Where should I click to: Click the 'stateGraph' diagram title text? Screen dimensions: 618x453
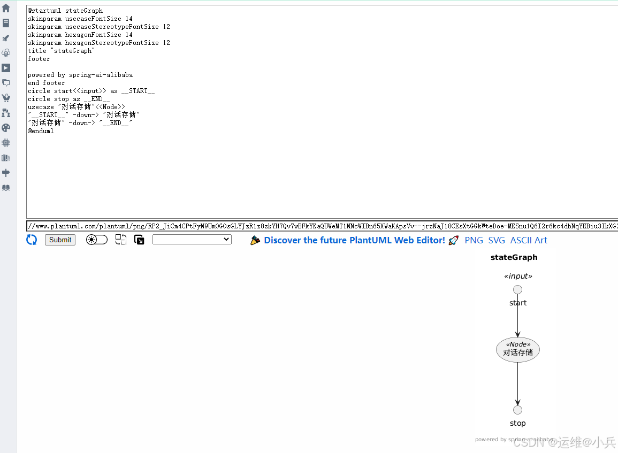point(514,257)
